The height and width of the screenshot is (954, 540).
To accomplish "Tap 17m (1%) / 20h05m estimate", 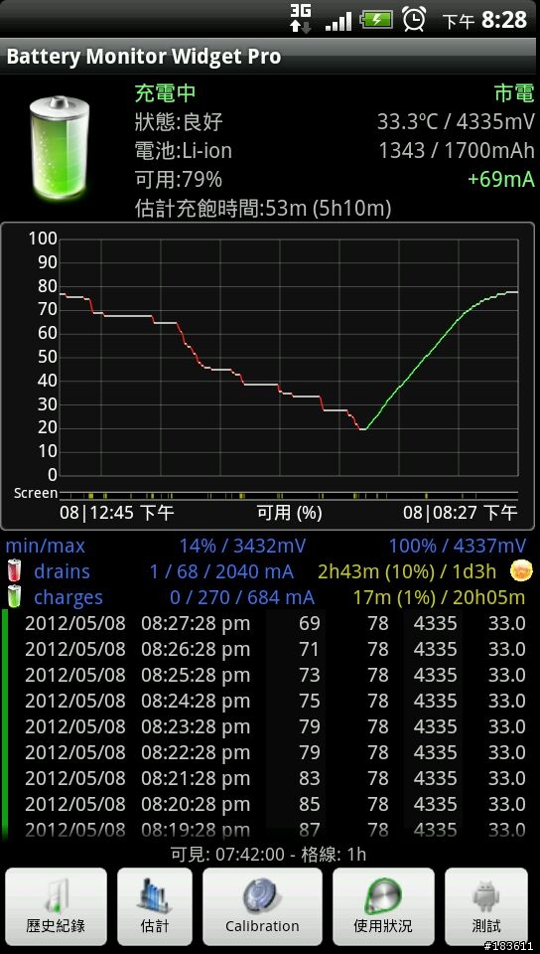I will tap(440, 597).
